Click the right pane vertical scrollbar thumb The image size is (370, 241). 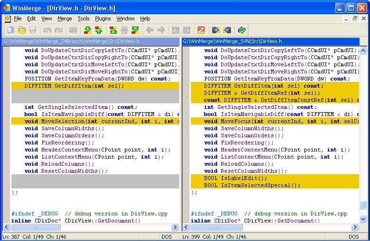pos(363,205)
